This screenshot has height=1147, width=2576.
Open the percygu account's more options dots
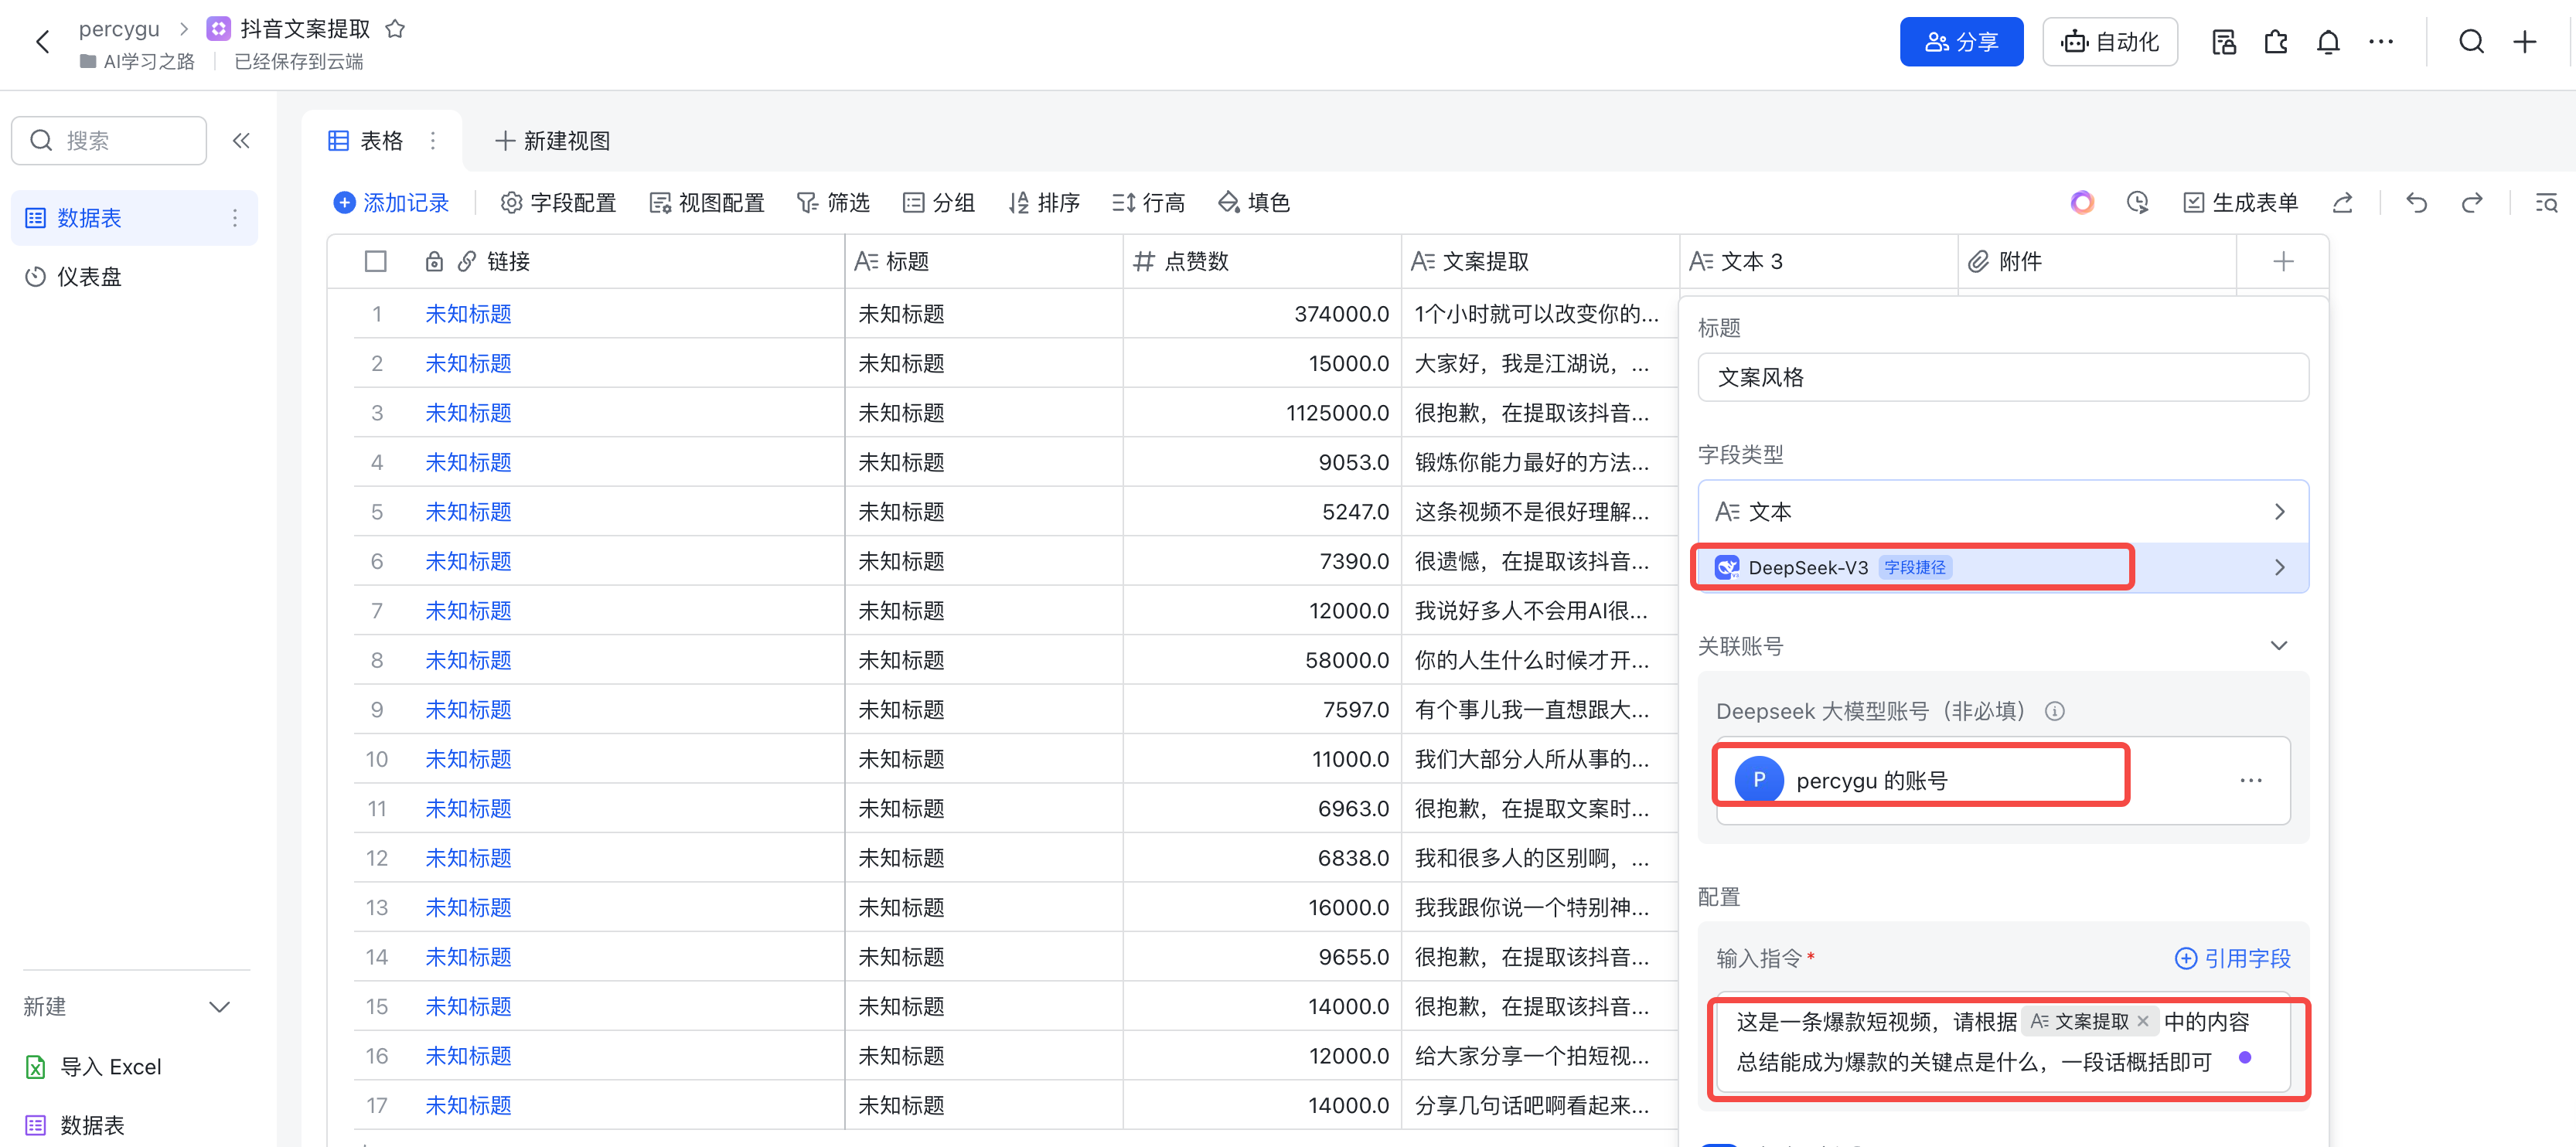2251,781
